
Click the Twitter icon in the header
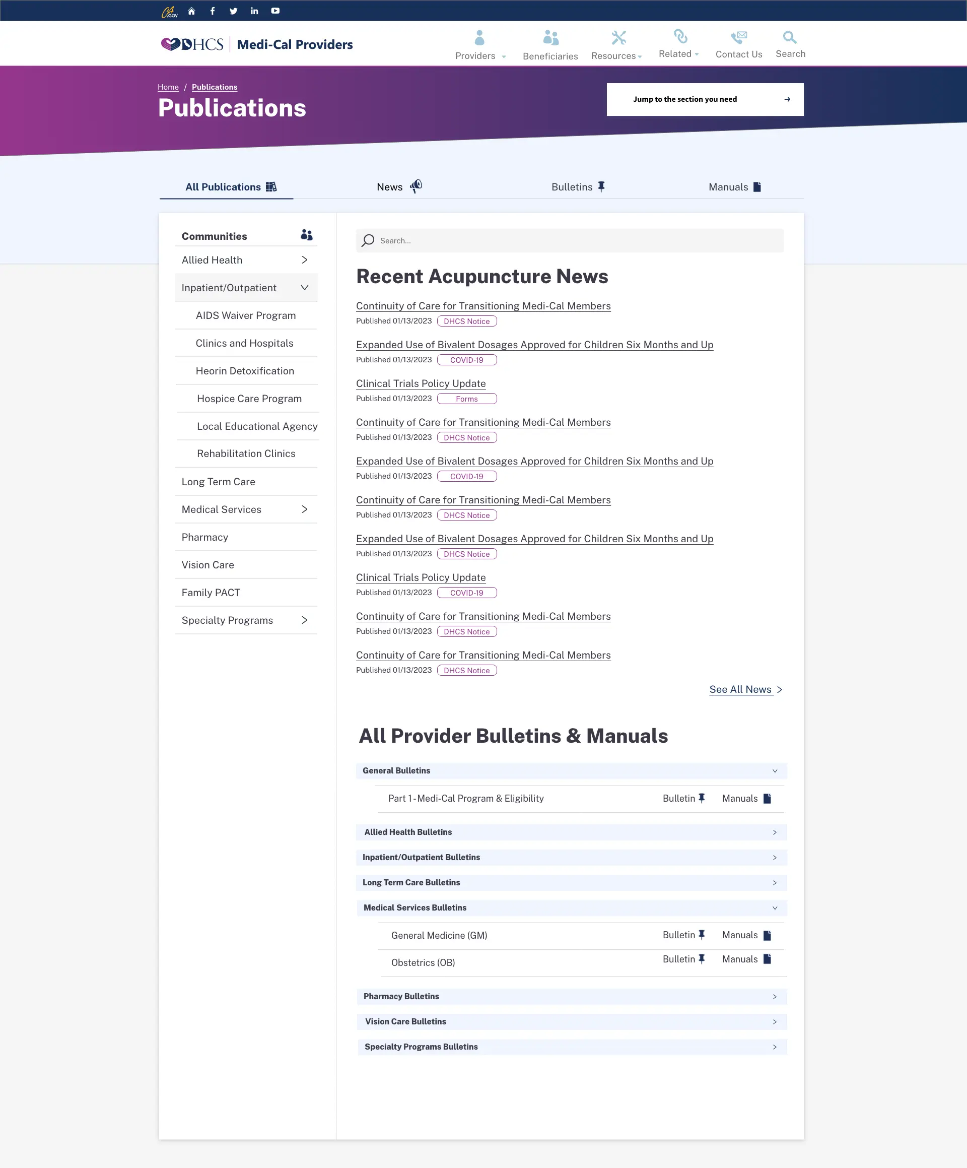point(234,11)
